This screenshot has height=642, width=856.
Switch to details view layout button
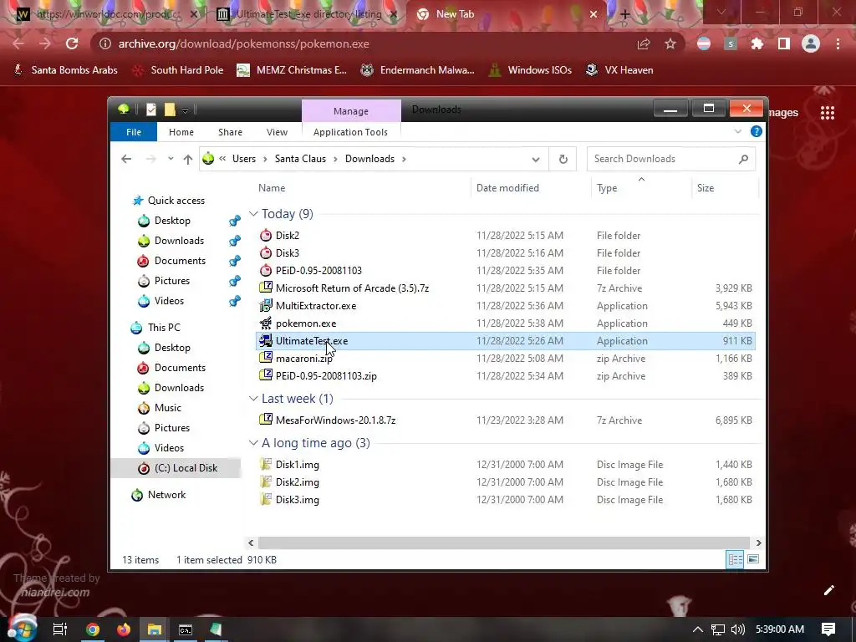(x=735, y=559)
